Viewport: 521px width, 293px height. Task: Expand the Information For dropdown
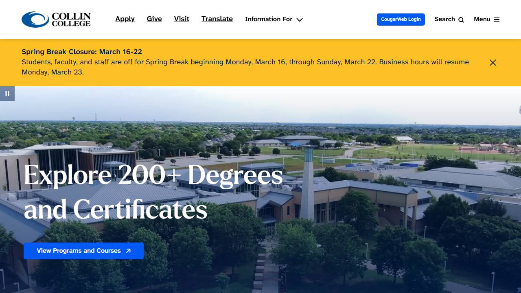point(269,19)
